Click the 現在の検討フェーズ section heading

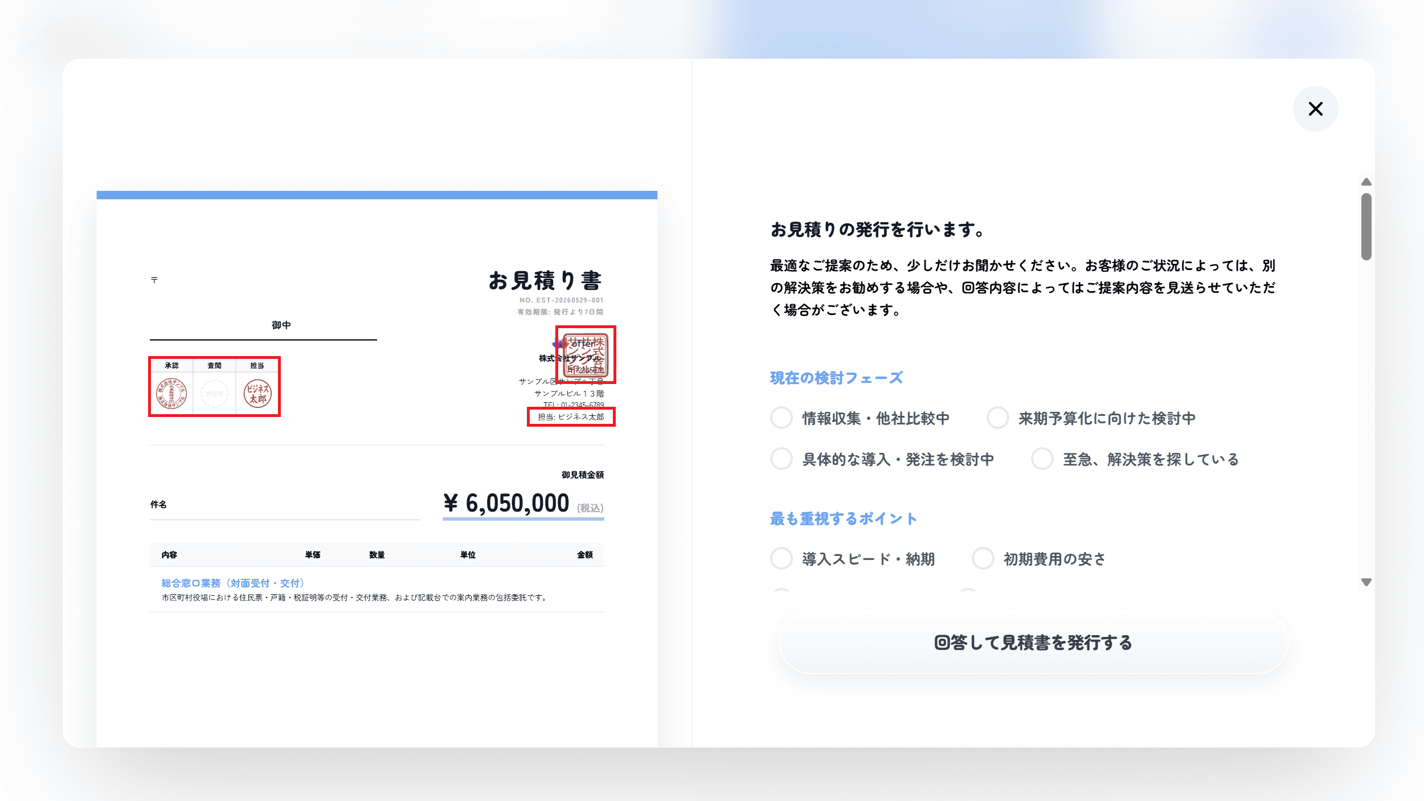pos(836,378)
